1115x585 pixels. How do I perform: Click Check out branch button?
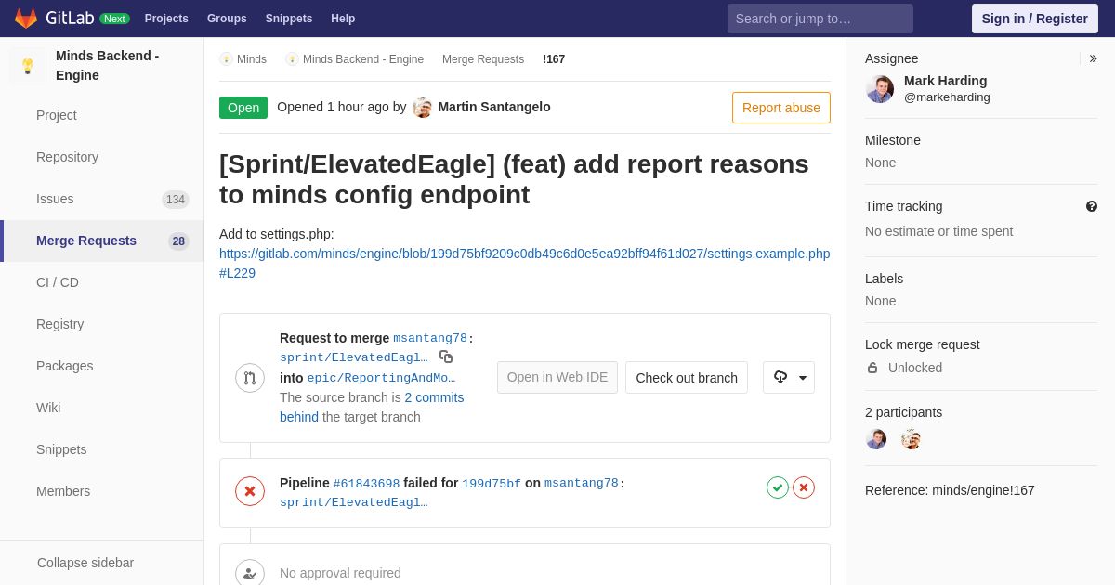click(x=687, y=378)
